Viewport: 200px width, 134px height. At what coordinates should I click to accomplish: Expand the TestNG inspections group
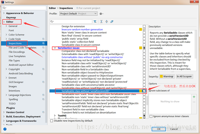pyautogui.click(x=55, y=116)
